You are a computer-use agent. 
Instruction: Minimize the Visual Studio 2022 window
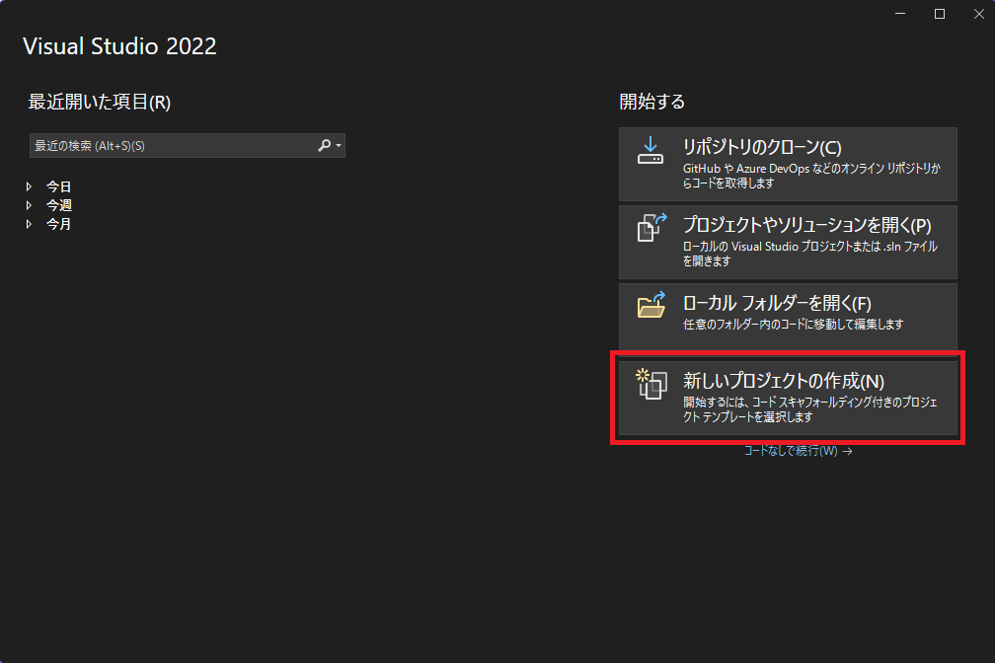(x=900, y=13)
